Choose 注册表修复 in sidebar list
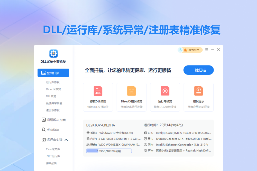The width and height of the screenshot is (257, 171). click(x=53, y=110)
